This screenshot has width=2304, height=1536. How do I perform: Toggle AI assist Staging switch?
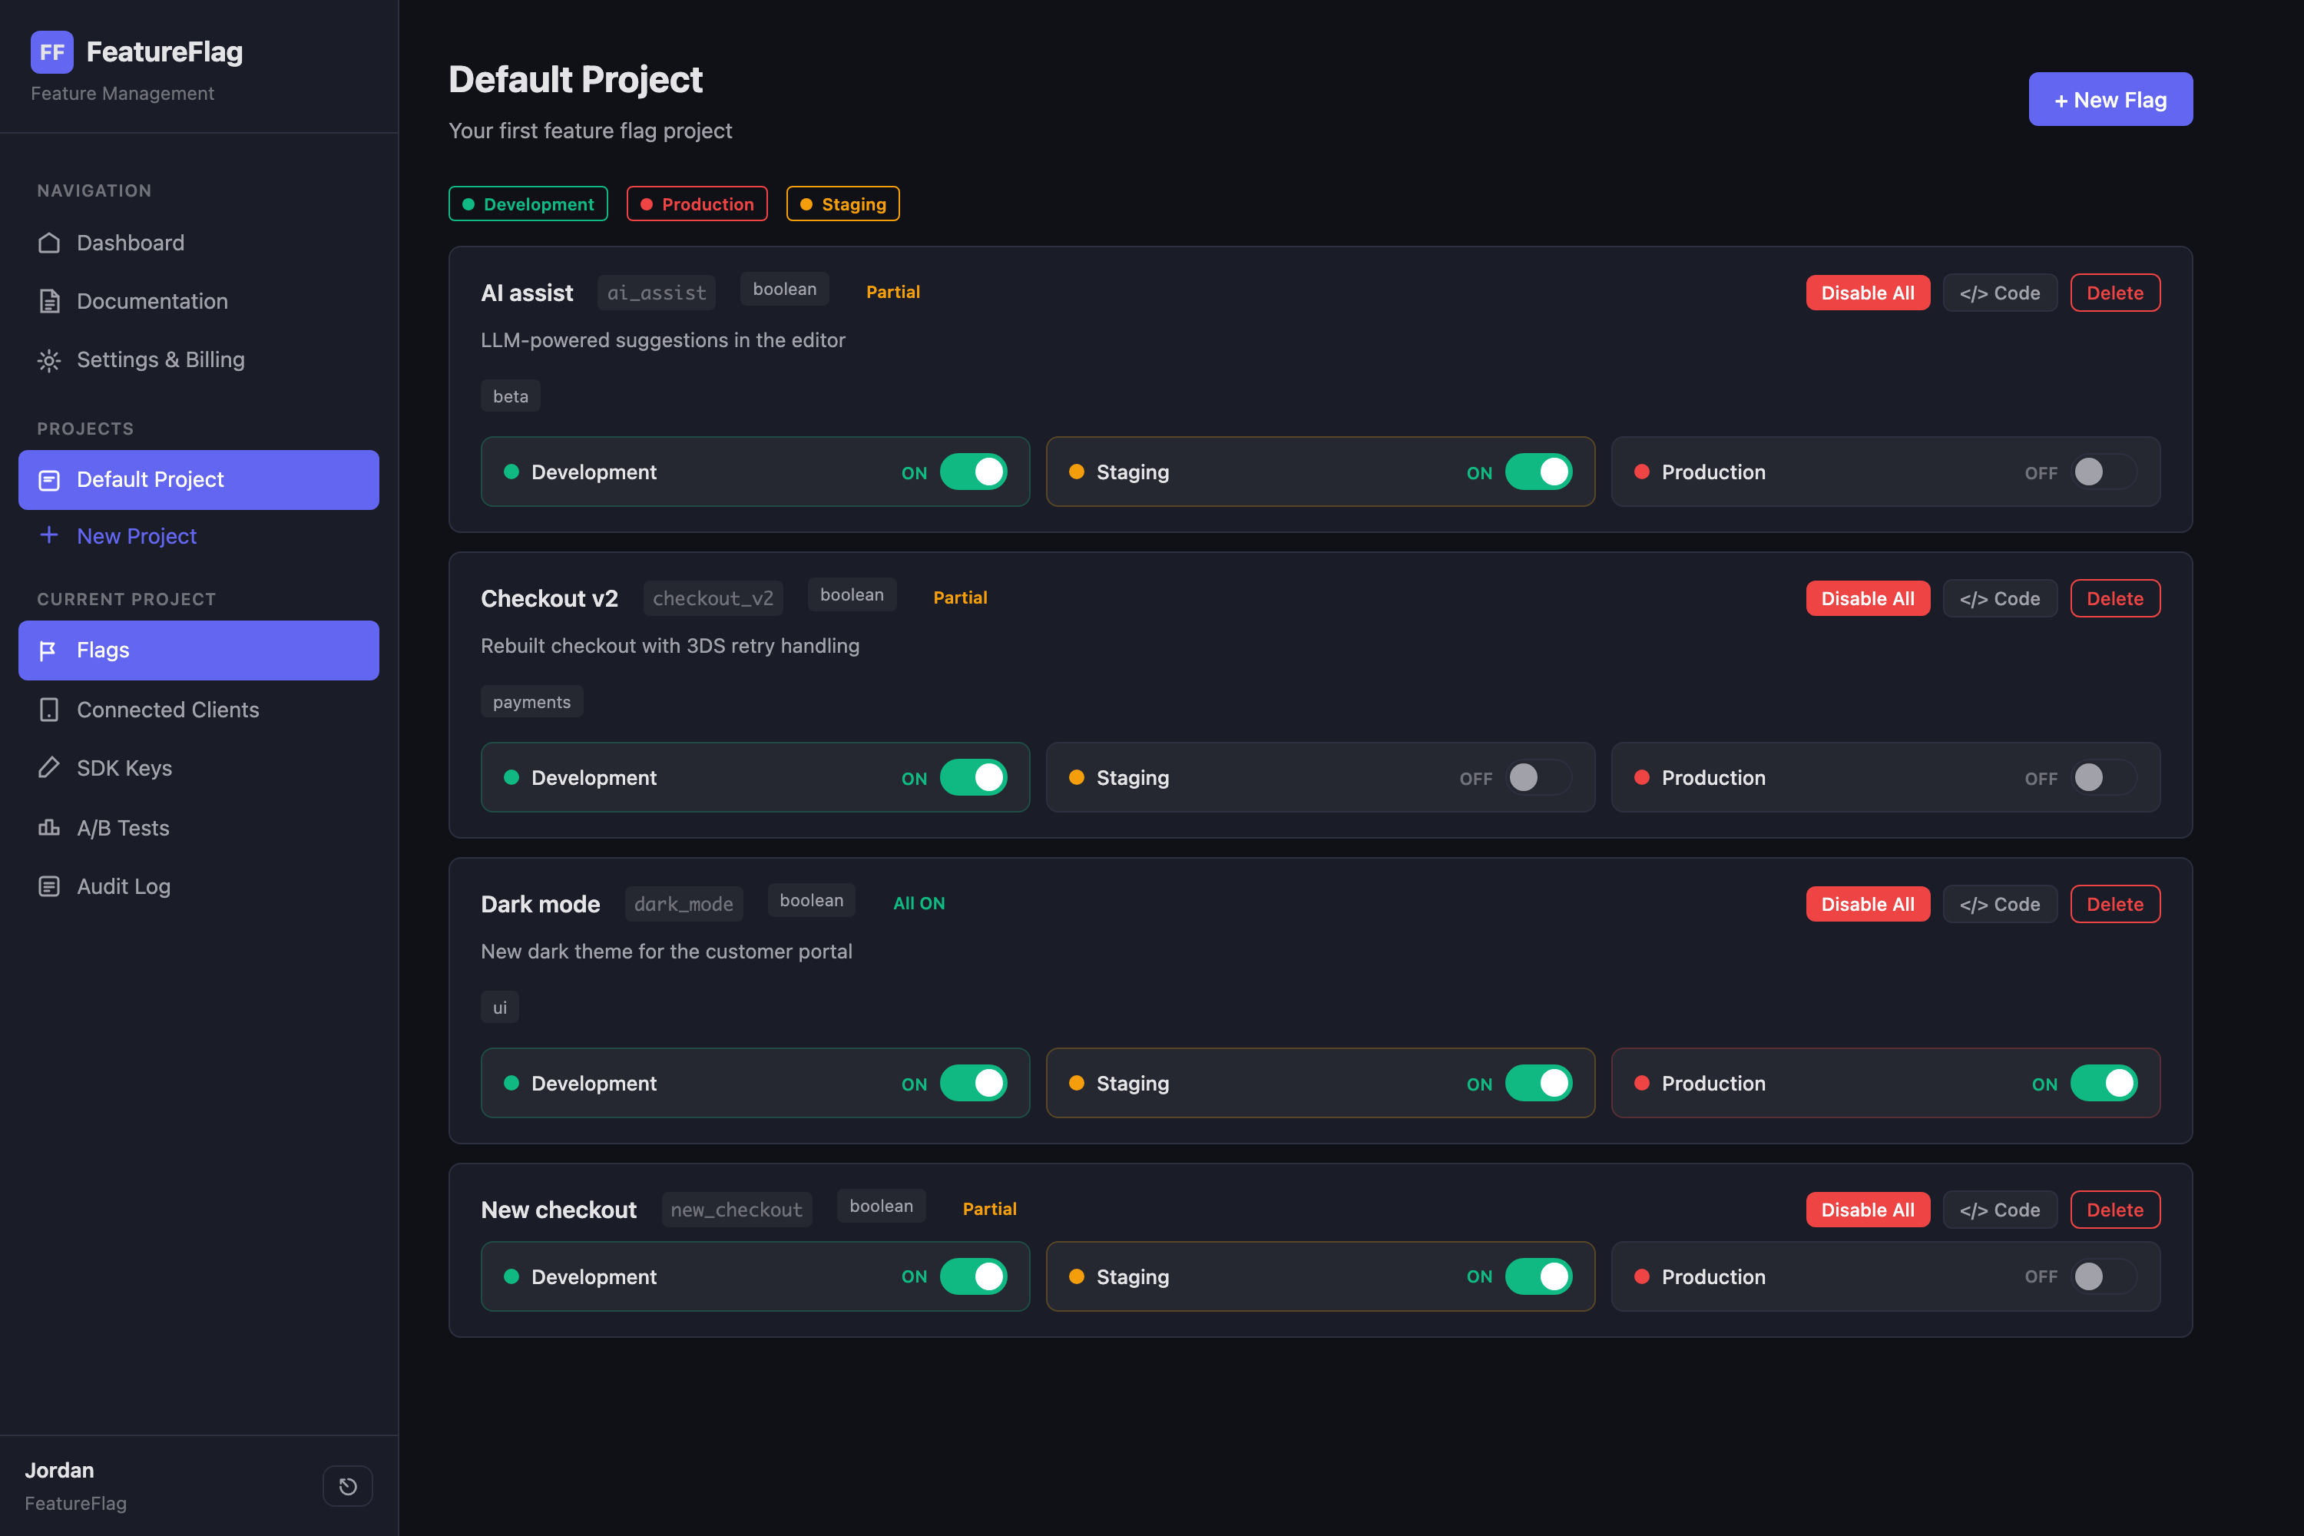[1539, 472]
